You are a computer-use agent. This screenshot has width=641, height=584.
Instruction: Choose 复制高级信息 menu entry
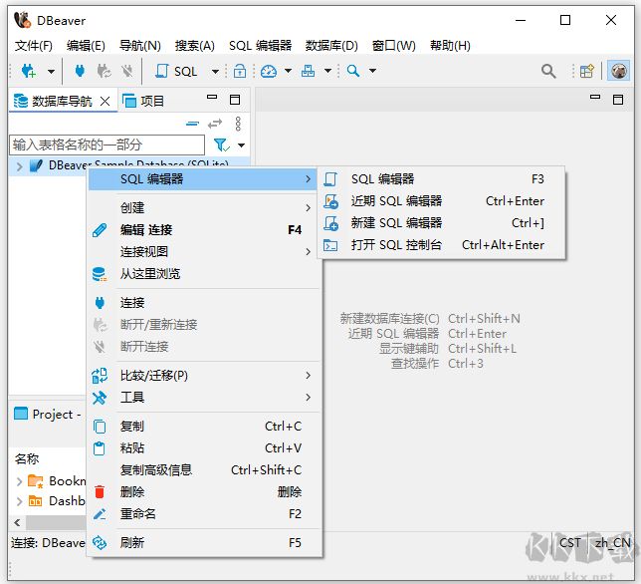pos(202,470)
